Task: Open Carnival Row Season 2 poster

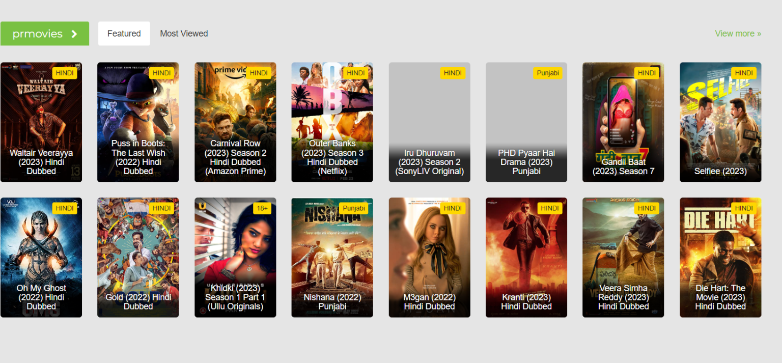Action: pos(235,122)
